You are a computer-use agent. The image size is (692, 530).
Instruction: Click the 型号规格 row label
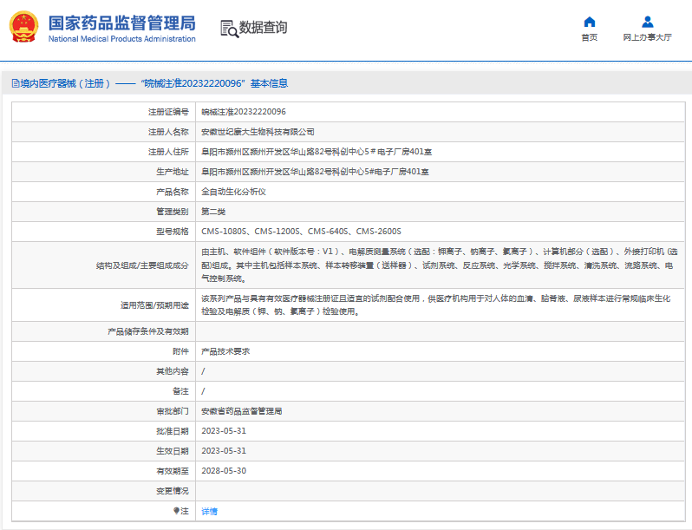tap(172, 232)
